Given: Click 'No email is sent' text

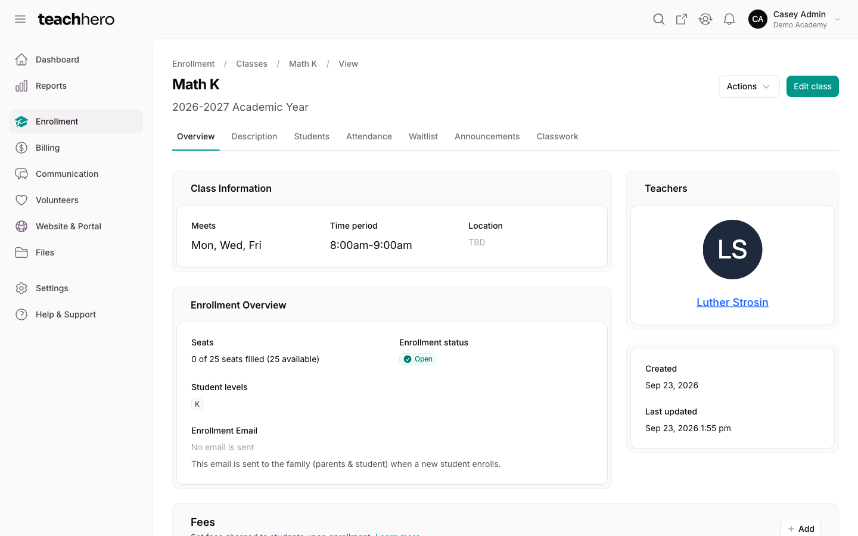Looking at the screenshot, I should click(x=222, y=447).
